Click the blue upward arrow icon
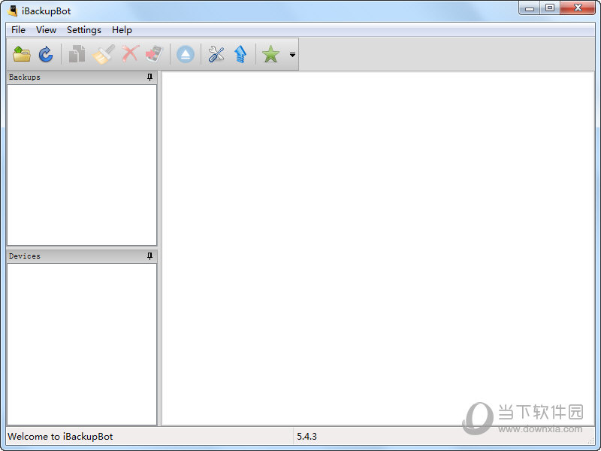The image size is (601, 451). (x=240, y=54)
